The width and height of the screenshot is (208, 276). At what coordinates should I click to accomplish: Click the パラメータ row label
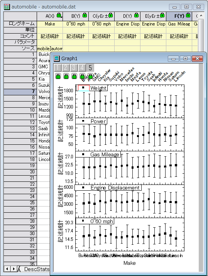(20, 42)
